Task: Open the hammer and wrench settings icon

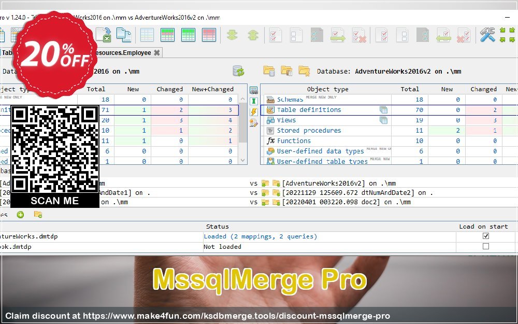Action: click(x=487, y=35)
